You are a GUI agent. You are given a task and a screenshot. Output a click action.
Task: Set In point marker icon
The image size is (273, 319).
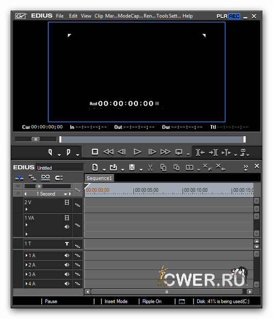tap(50, 152)
